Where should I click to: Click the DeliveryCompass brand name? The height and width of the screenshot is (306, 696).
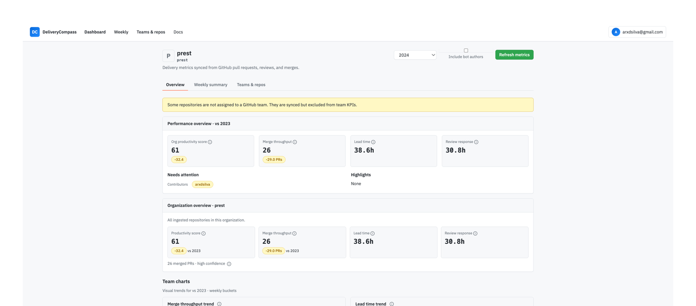[x=59, y=32]
